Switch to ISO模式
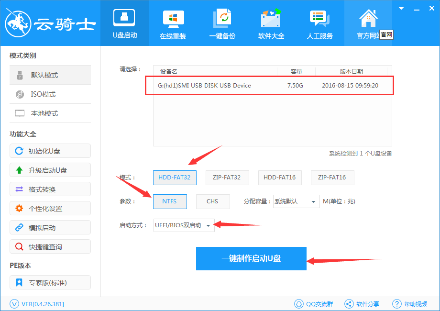Image resolution: width=440 pixels, height=311 pixels. pyautogui.click(x=50, y=94)
